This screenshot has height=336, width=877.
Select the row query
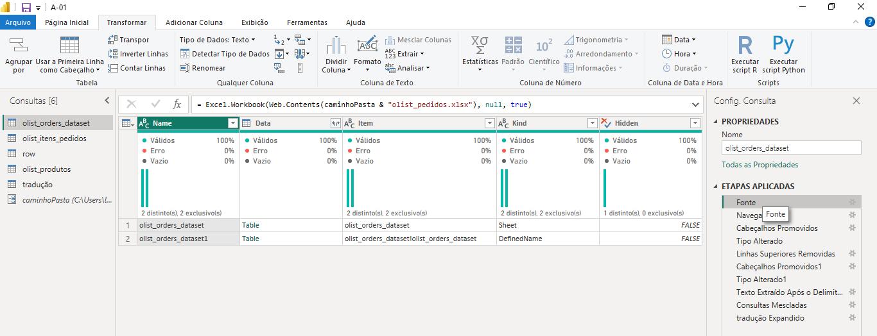[x=58, y=154]
